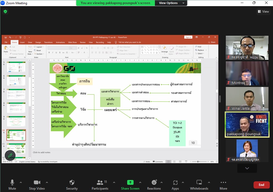Open share options arrow next to Share Screen
This screenshot has height=192, width=273.
(140, 182)
